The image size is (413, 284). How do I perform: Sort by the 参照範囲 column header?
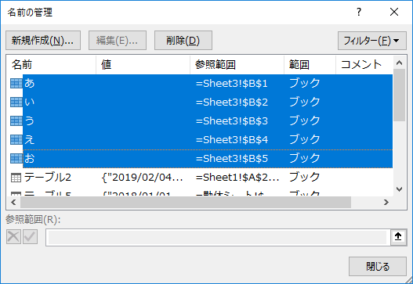(x=237, y=65)
